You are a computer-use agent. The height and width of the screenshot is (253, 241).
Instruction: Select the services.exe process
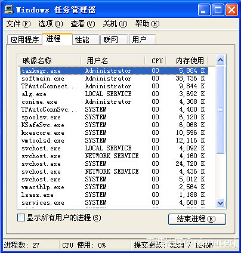coord(114,203)
